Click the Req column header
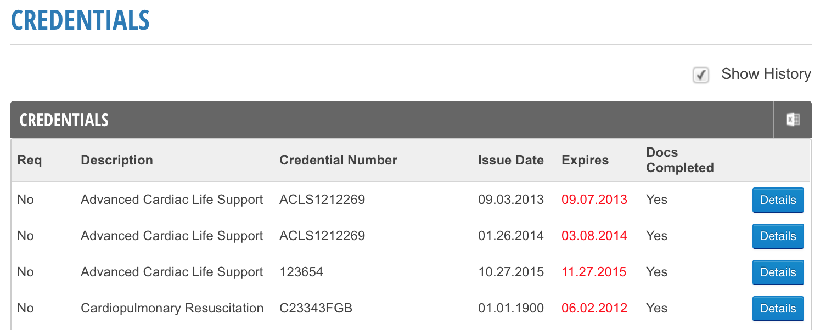820x330 pixels. point(30,160)
